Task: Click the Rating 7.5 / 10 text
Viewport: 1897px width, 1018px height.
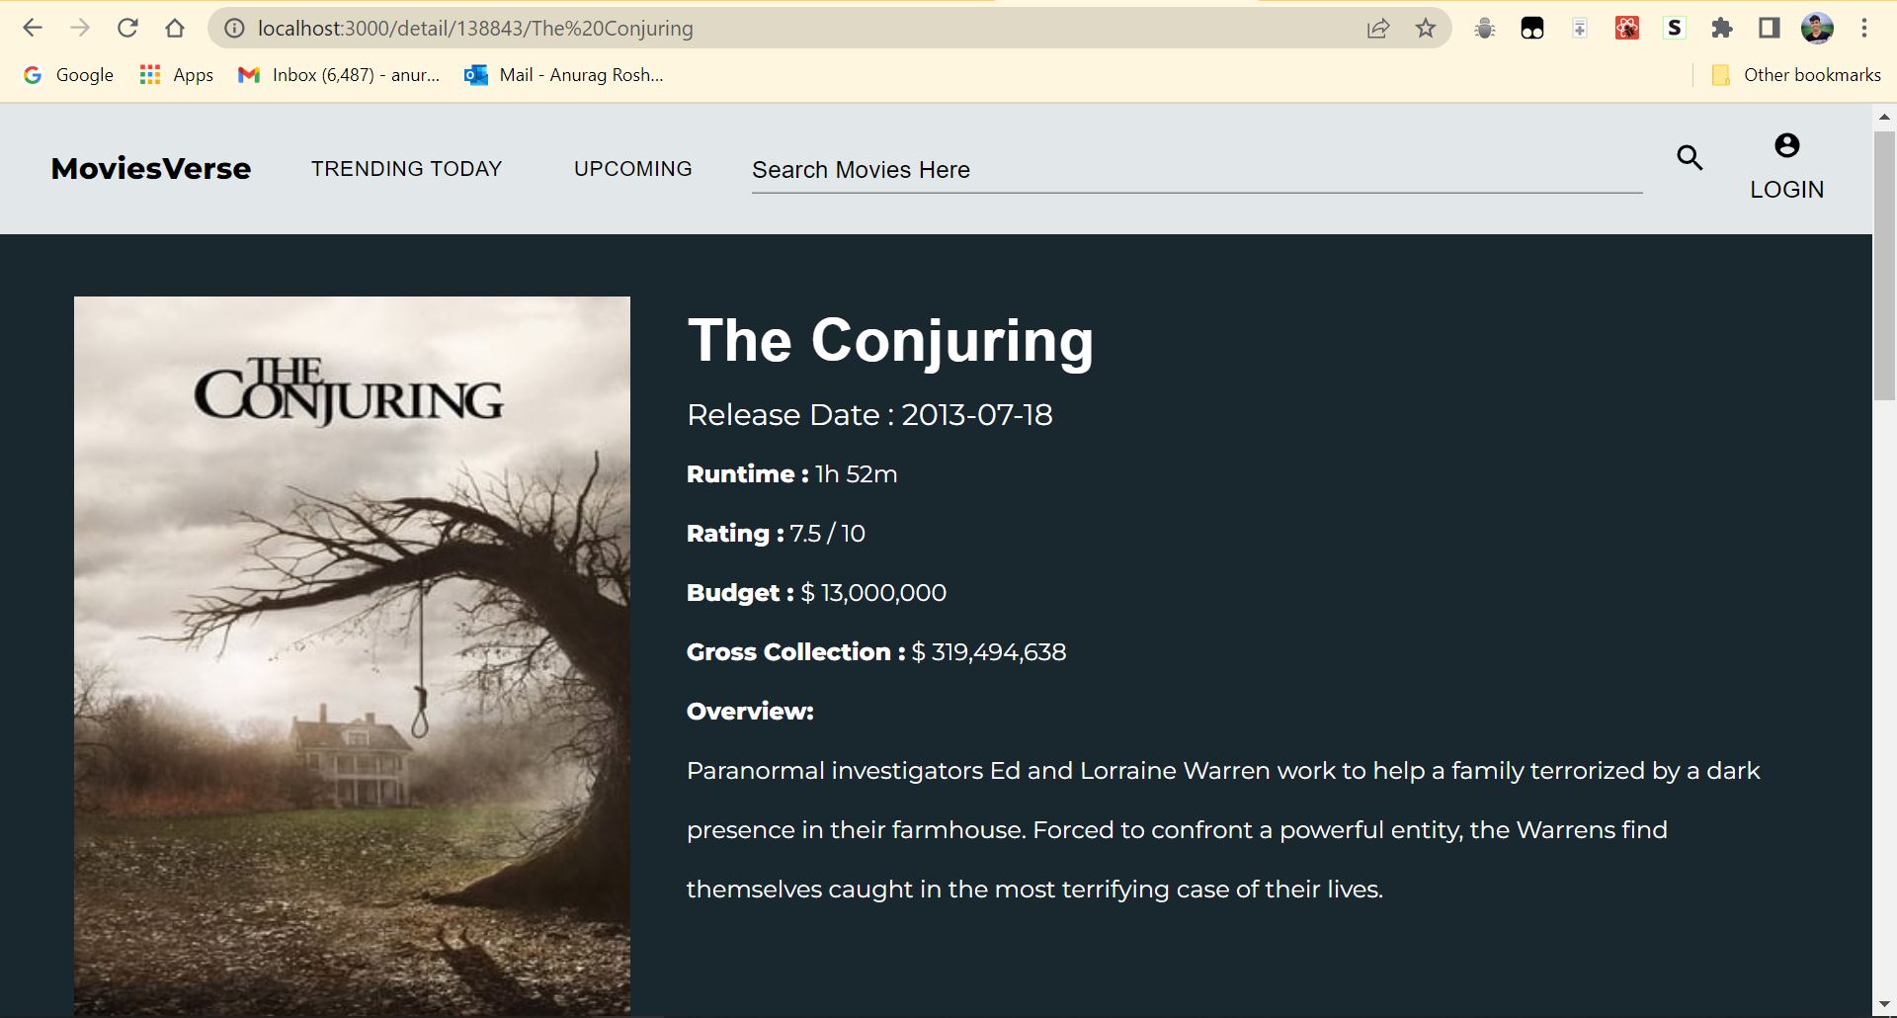Action: 776,534
